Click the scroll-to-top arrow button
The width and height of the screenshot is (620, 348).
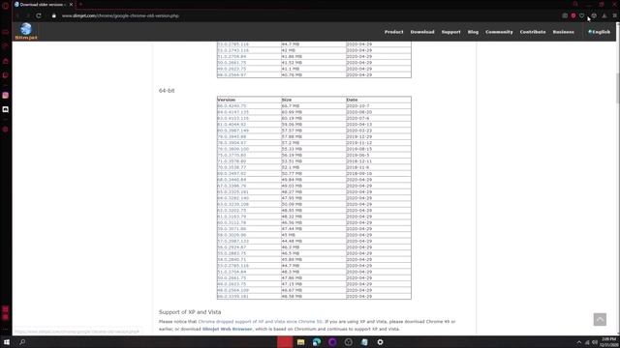click(x=600, y=319)
